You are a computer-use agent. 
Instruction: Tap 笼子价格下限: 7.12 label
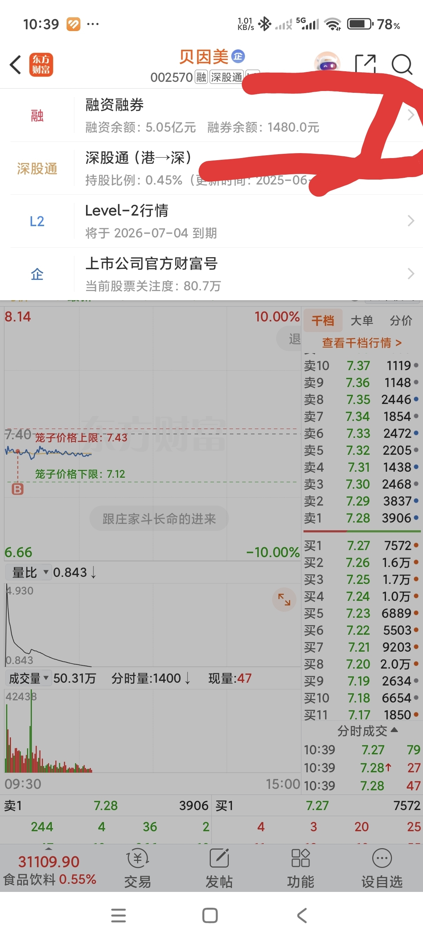[x=80, y=474]
